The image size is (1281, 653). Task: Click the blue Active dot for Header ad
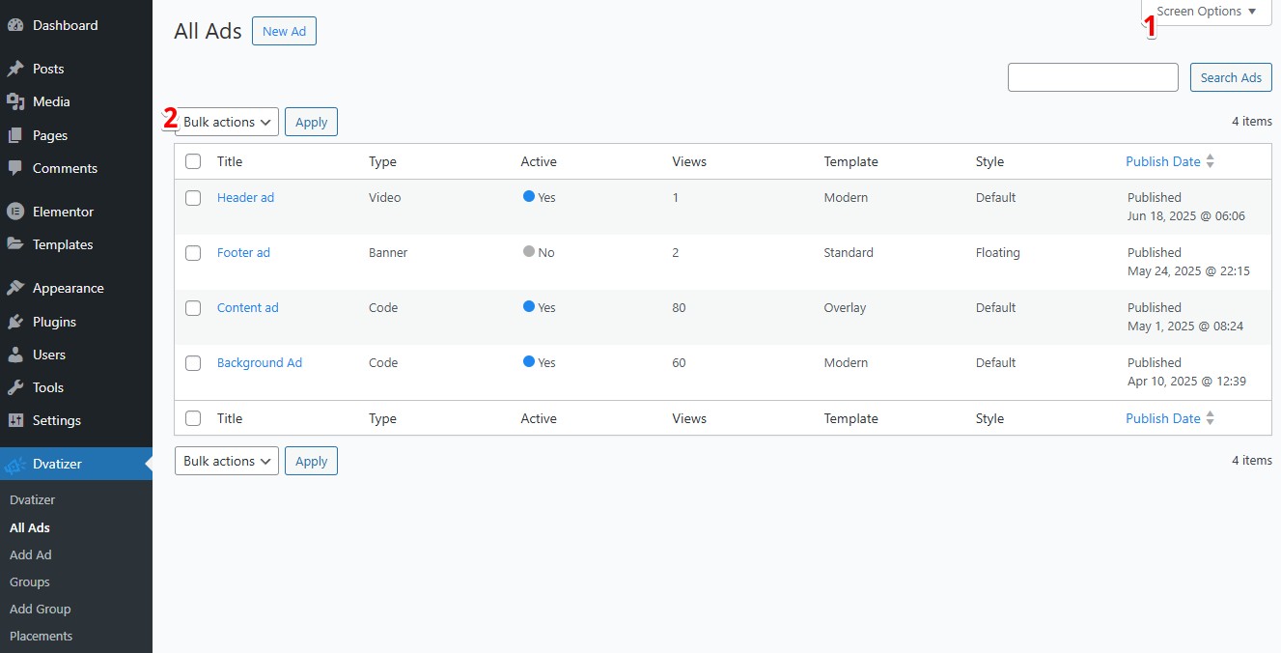pos(529,196)
